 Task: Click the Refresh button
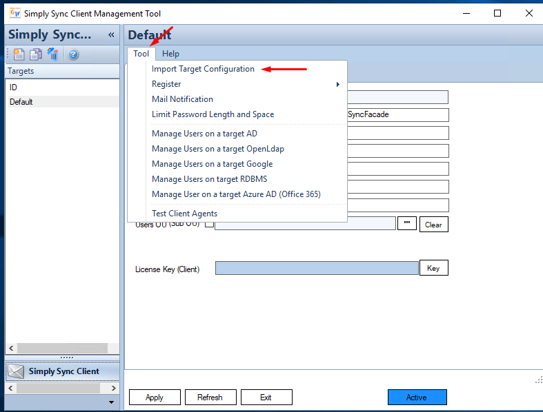[210, 398]
